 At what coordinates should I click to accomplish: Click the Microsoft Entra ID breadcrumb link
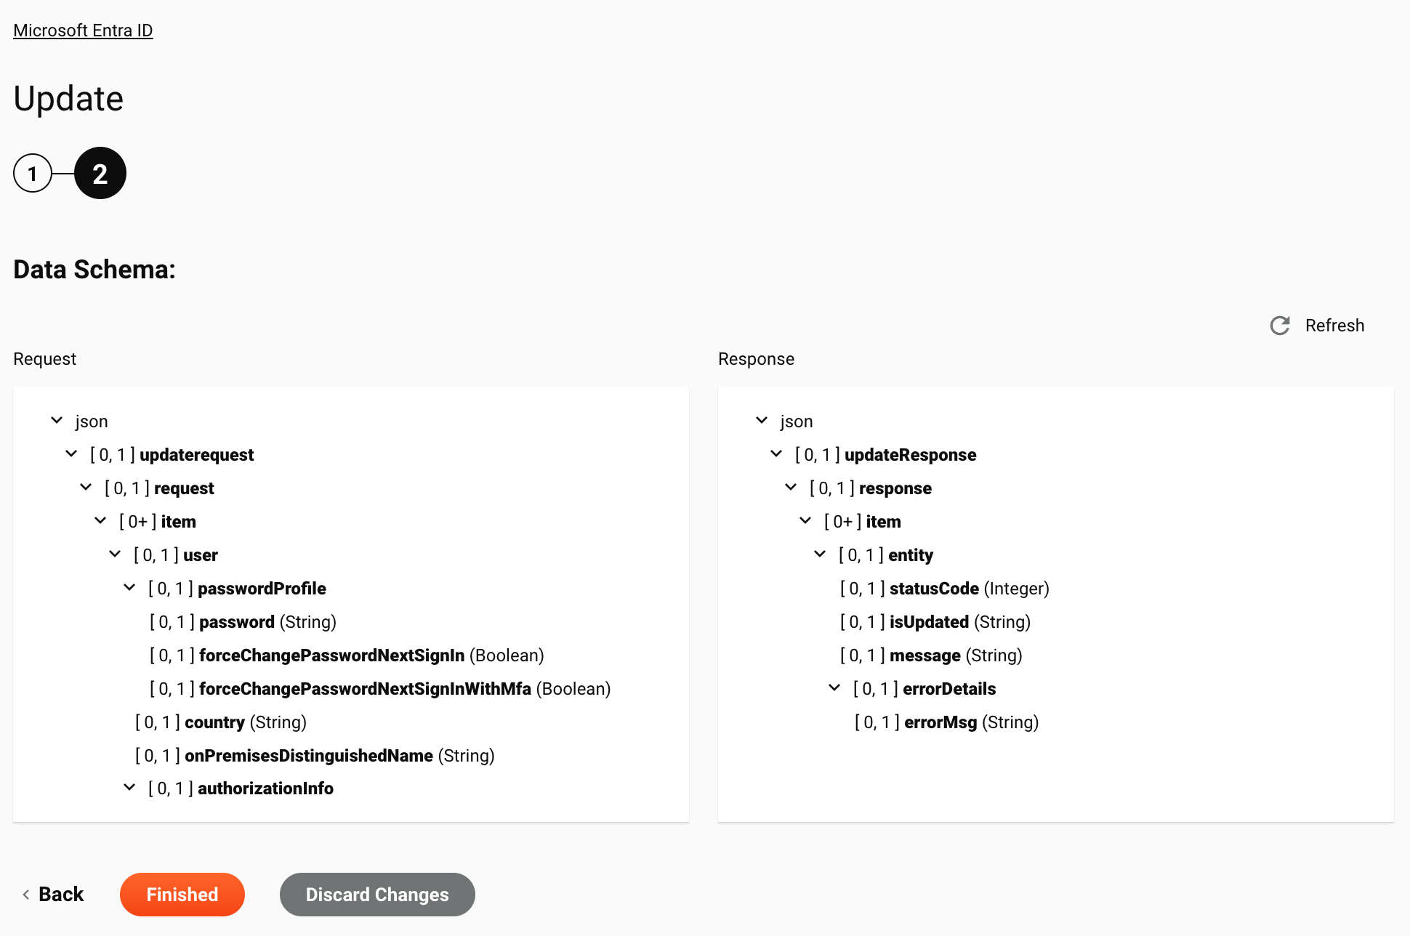pyautogui.click(x=83, y=31)
